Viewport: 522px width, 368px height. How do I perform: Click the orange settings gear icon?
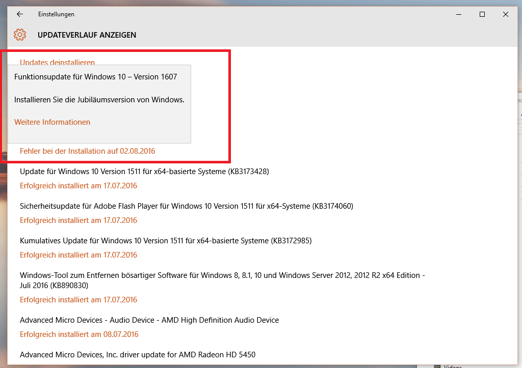pyautogui.click(x=20, y=35)
